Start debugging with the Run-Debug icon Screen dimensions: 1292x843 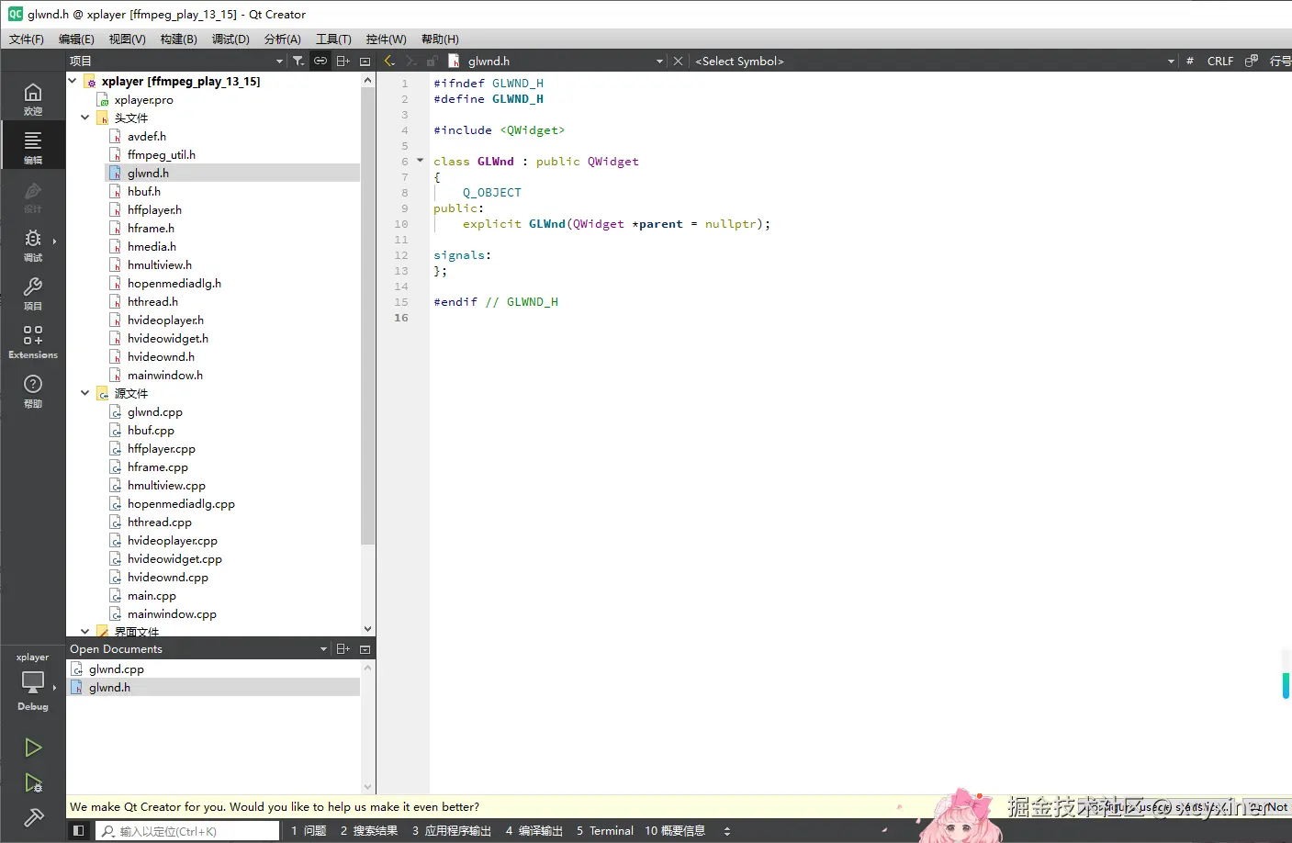point(33,783)
